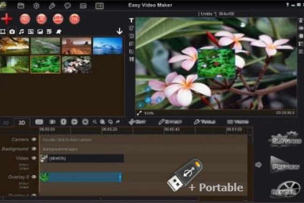304x203 pixels.
Task: Click the music note audio filter icon
Action: click(x=21, y=31)
